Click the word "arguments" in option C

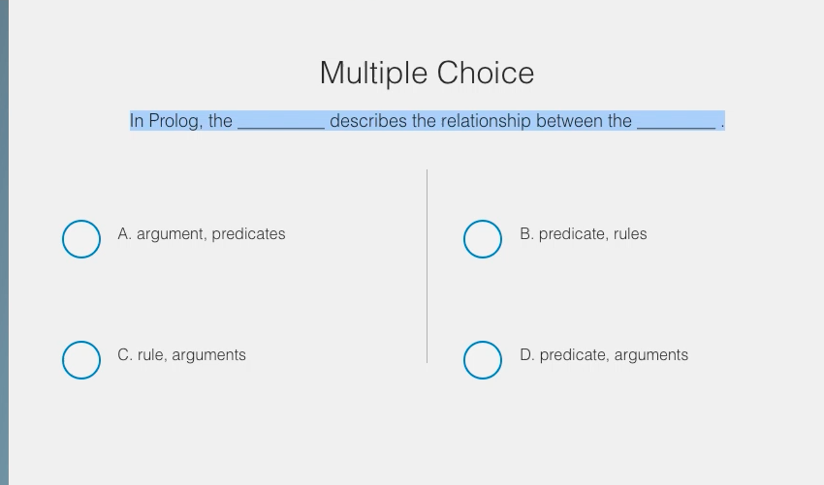point(209,355)
